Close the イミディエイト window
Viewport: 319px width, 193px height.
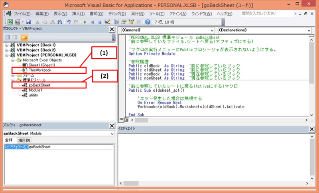point(311,129)
